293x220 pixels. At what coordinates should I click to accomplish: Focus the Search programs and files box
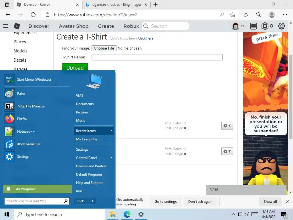(x=37, y=201)
